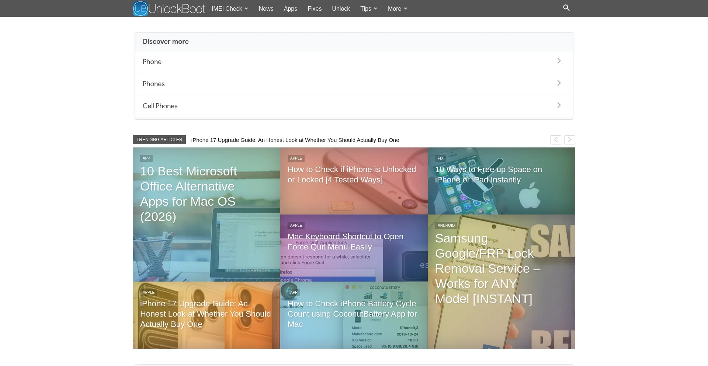The height and width of the screenshot is (366, 708).
Task: Expand the More menu
Action: (x=398, y=8)
